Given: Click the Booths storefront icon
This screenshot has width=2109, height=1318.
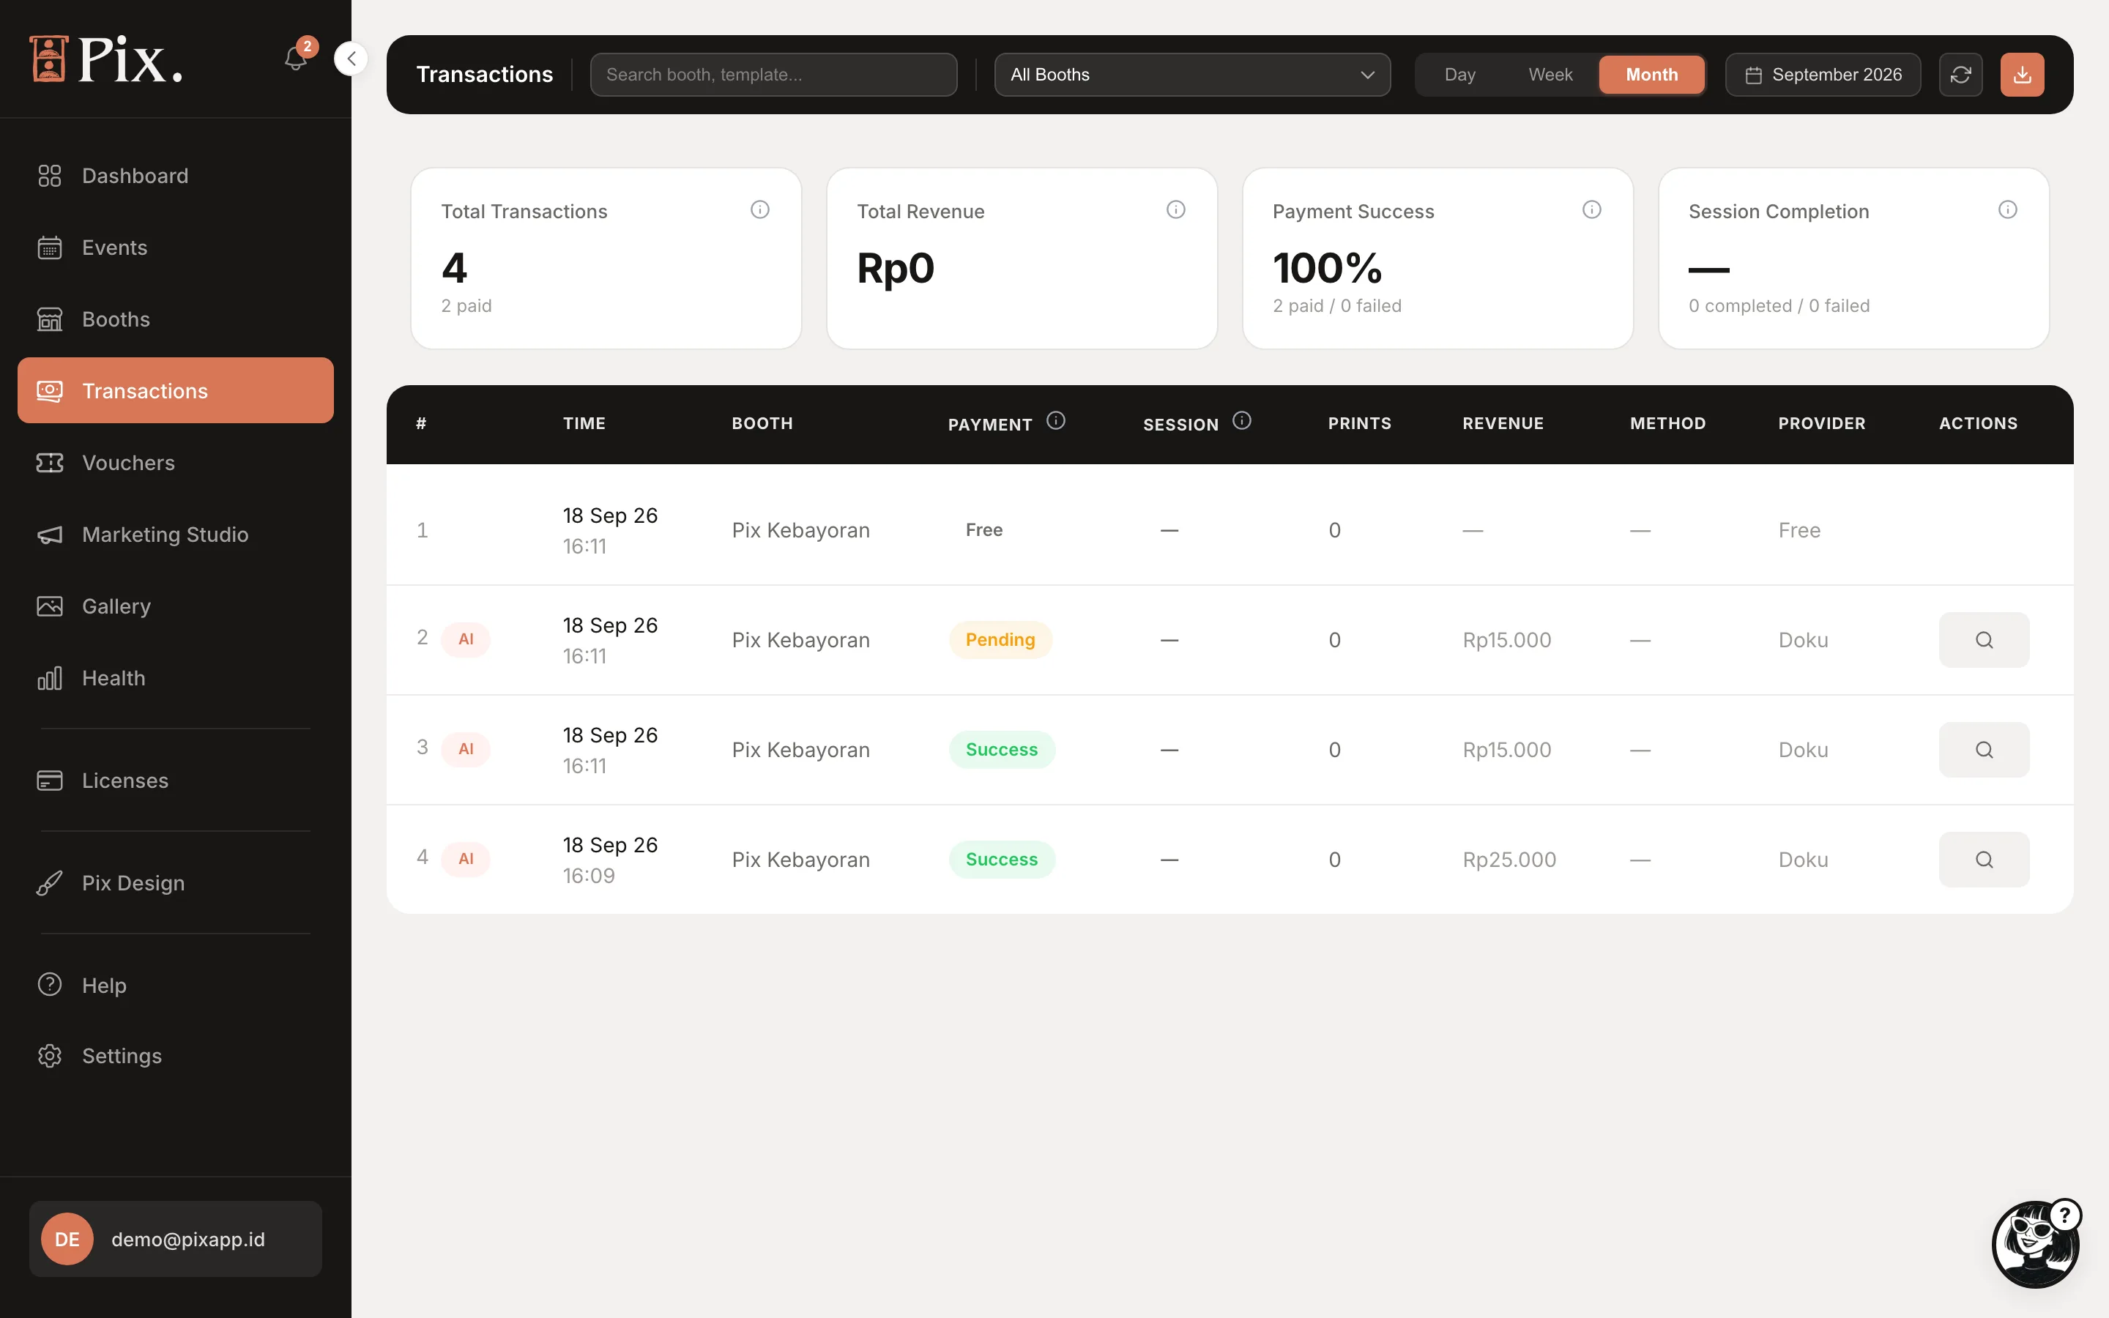Looking at the screenshot, I should 50,319.
